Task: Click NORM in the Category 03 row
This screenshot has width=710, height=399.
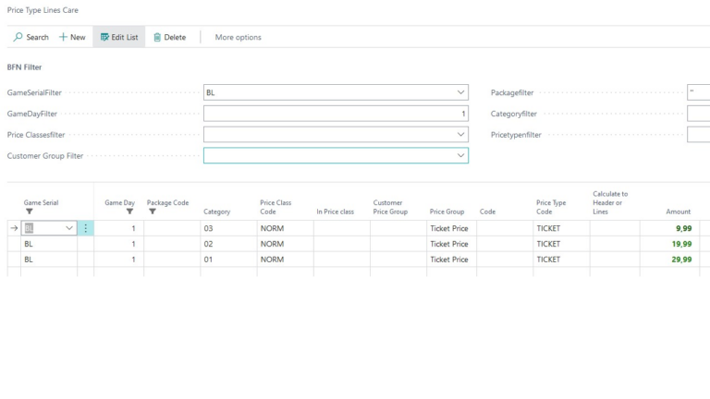Action: pos(272,228)
